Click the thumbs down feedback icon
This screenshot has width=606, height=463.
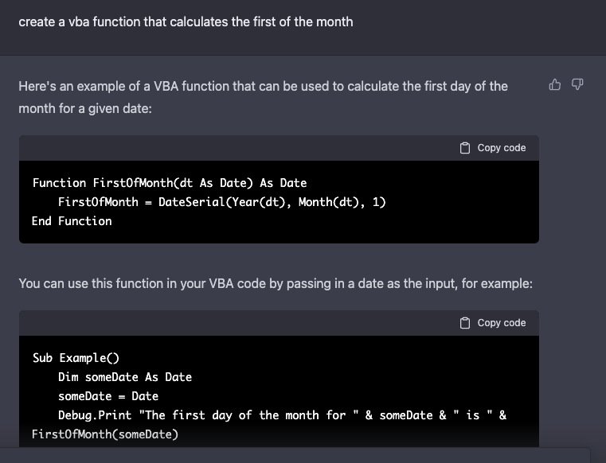coord(577,85)
